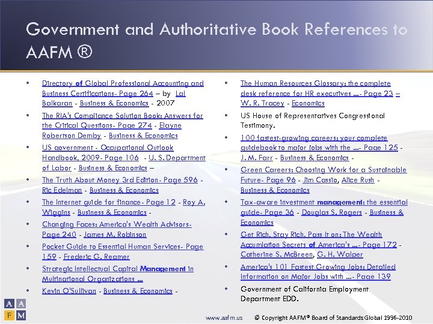Follow the 'J. M. Farr' author link
Viewport: 433px width, 324px height.
coord(257,158)
